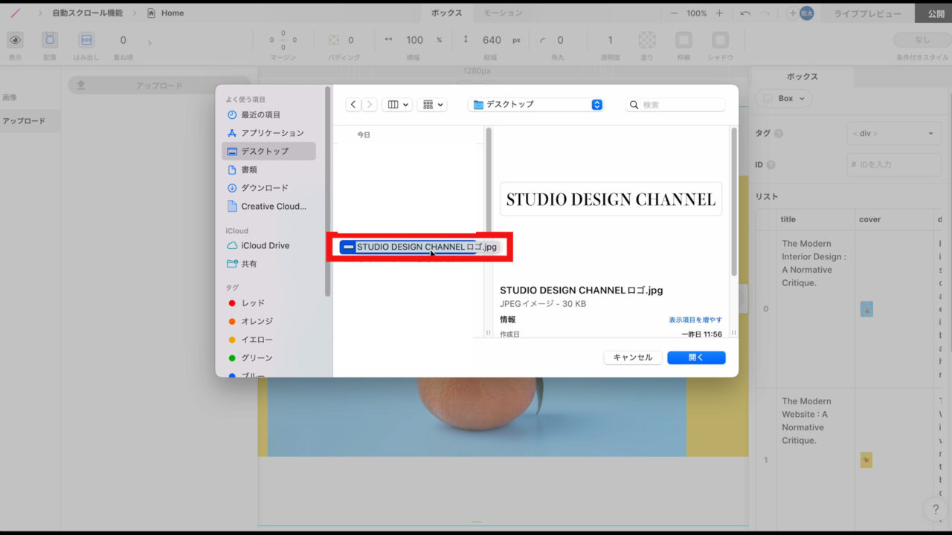Open the <div> tag dropdown
The height and width of the screenshot is (535, 952).
(x=893, y=134)
